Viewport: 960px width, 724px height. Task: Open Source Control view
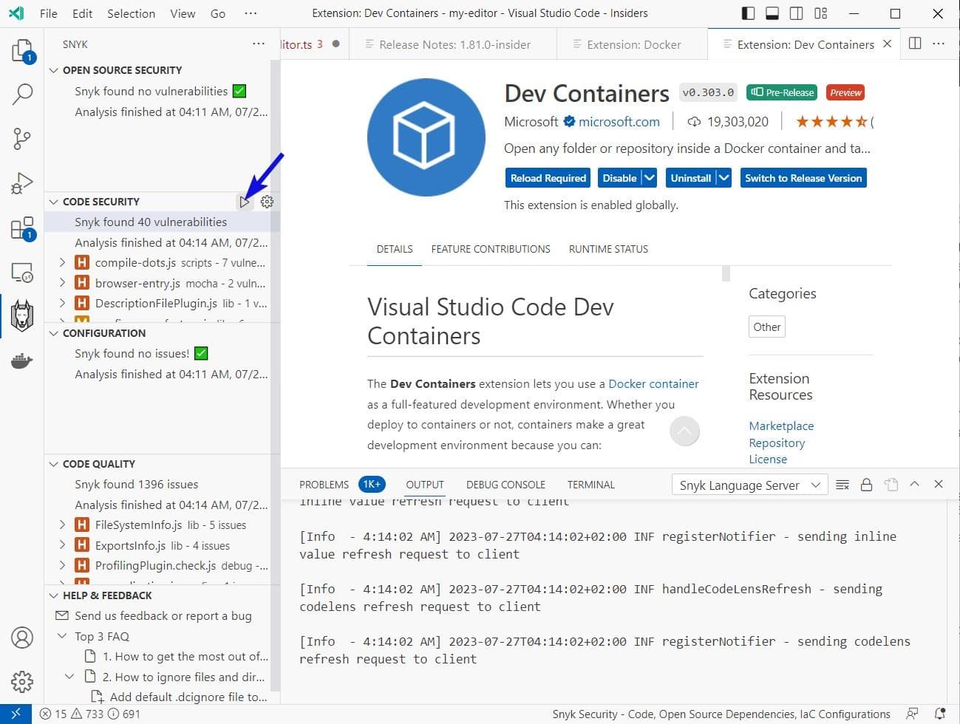(22, 138)
